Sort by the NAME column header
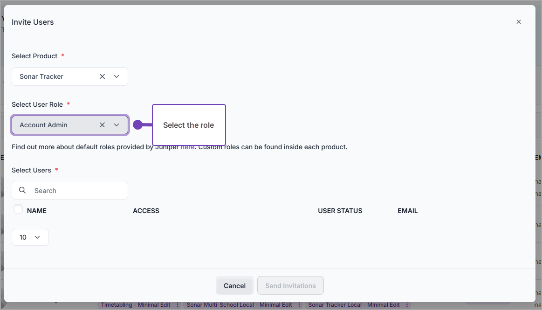542x310 pixels. (x=37, y=211)
